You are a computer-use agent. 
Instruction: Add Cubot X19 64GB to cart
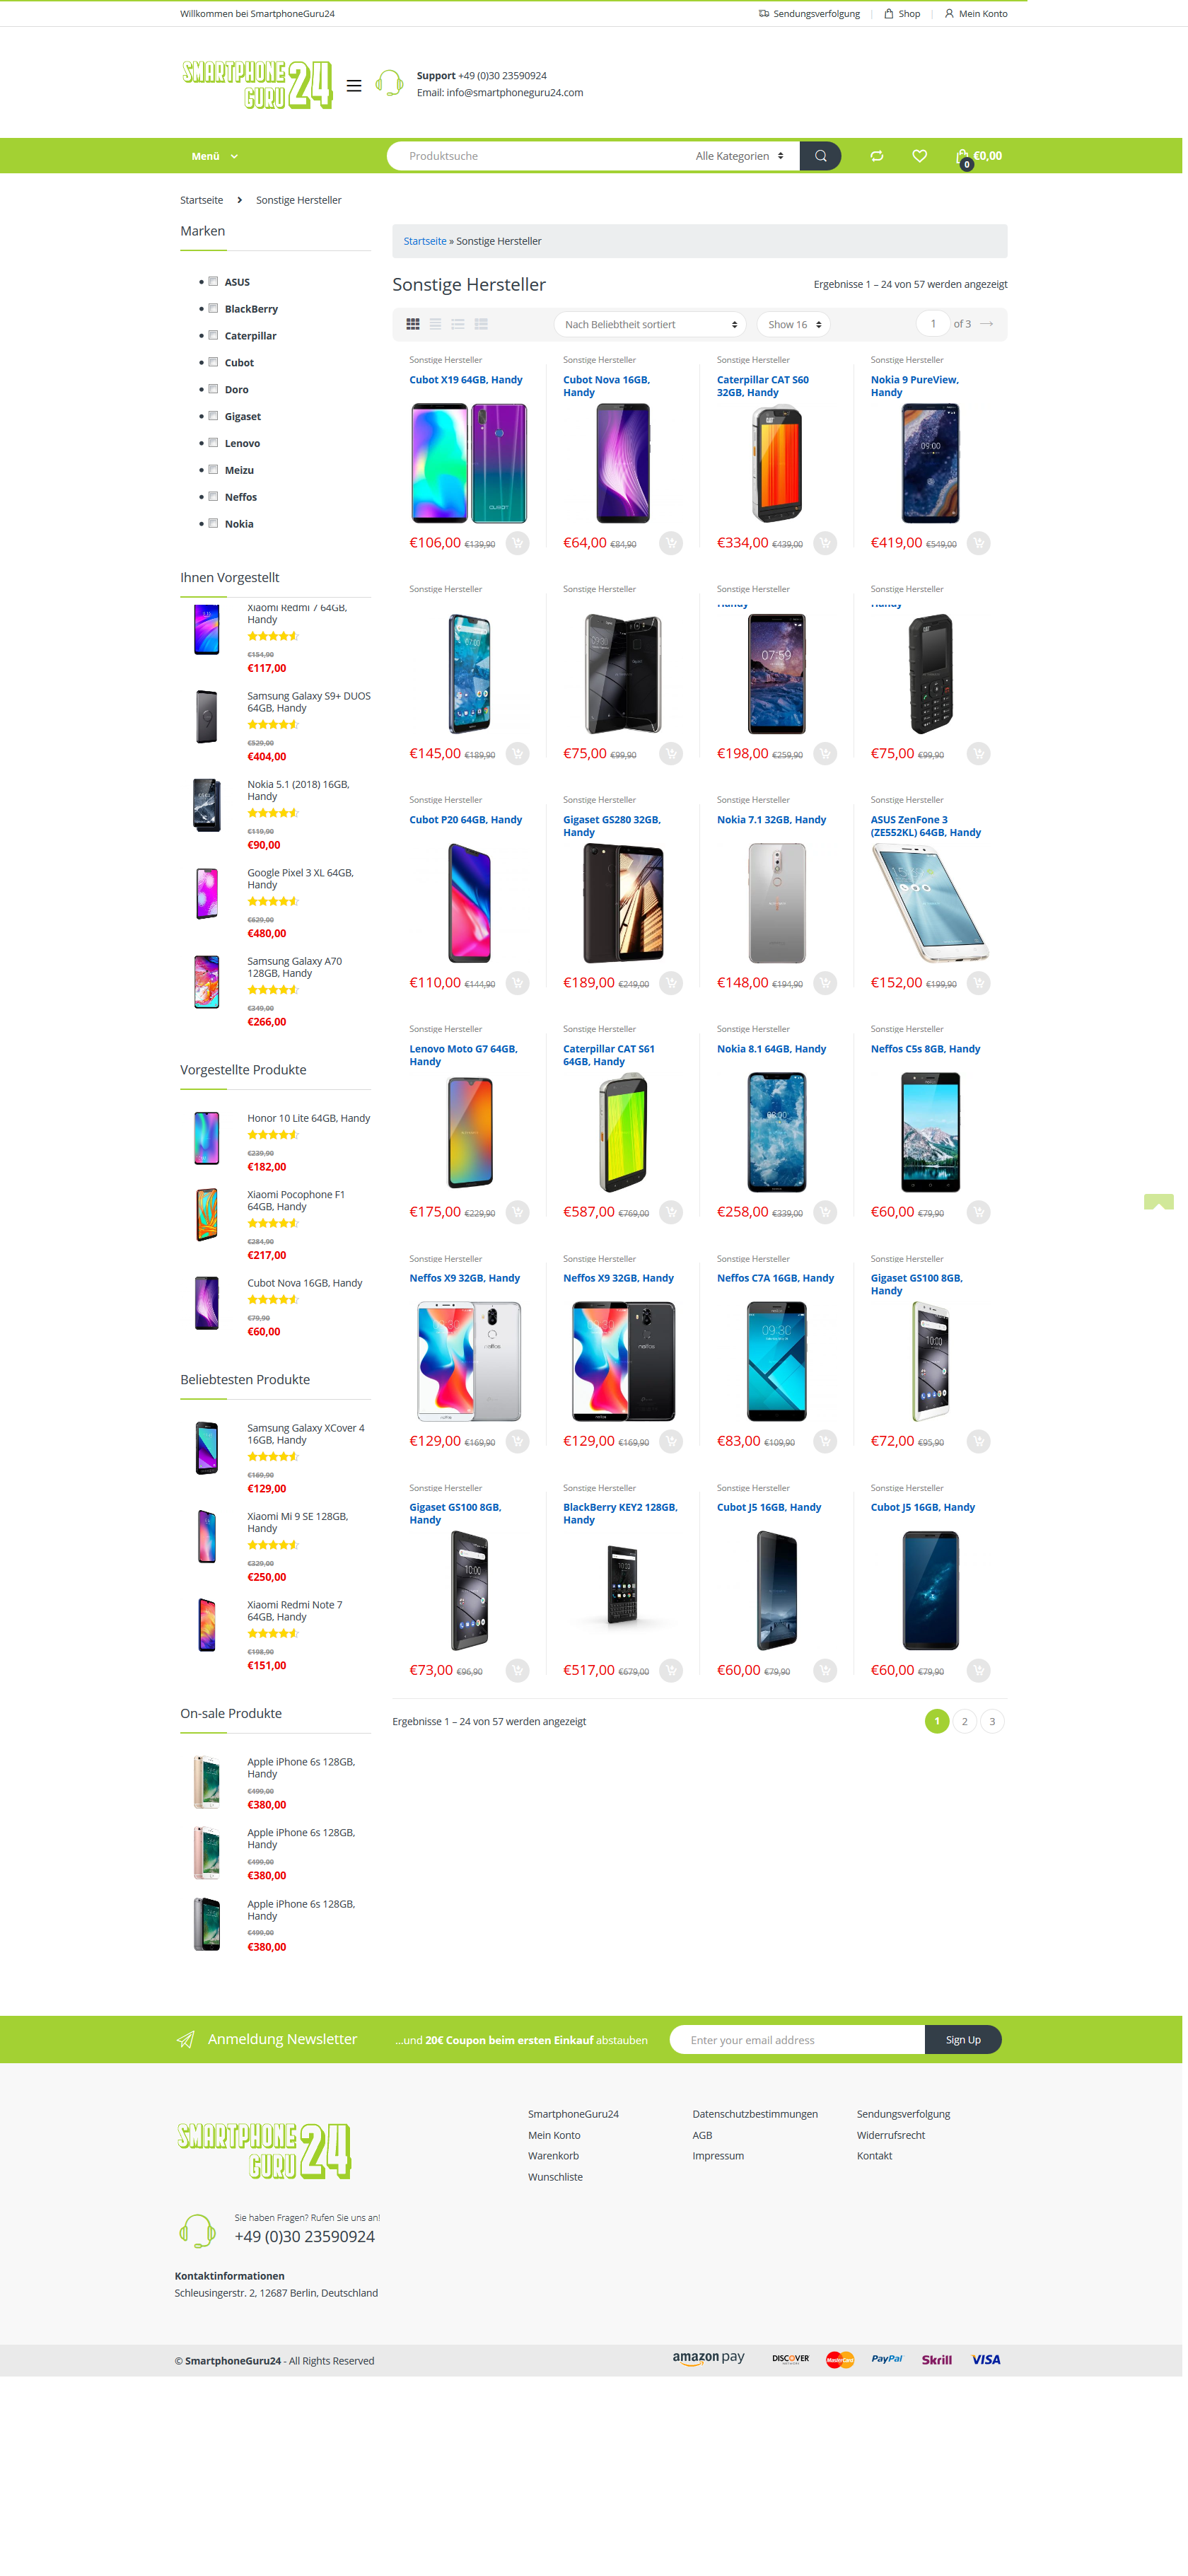pos(517,543)
